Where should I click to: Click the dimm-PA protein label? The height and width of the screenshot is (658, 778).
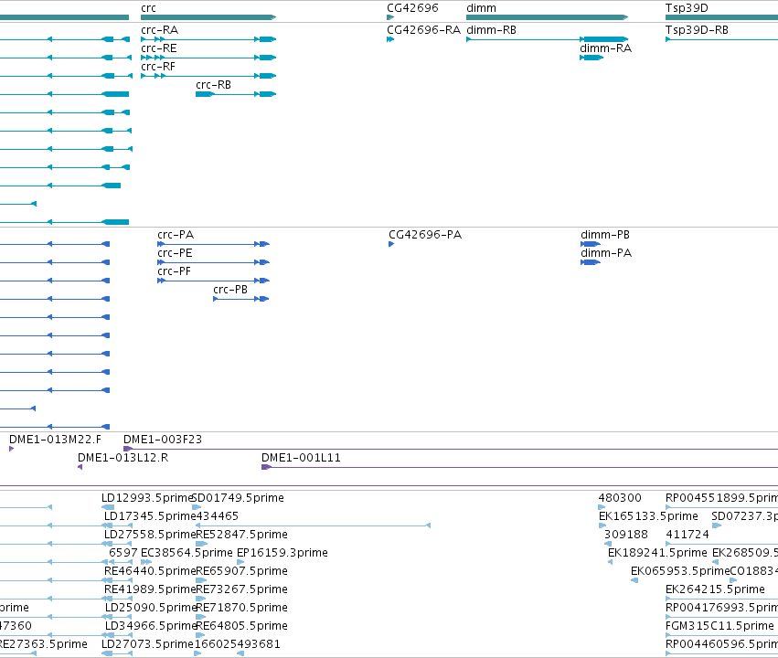pyautogui.click(x=606, y=253)
